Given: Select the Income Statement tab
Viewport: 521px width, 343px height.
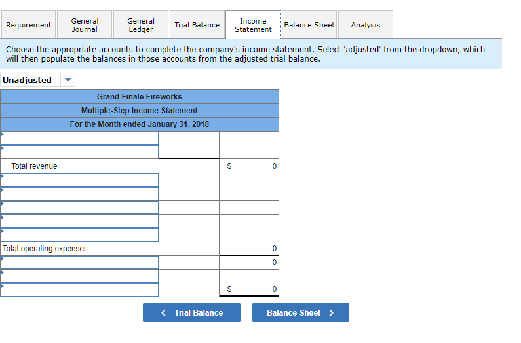Looking at the screenshot, I should coord(253,25).
